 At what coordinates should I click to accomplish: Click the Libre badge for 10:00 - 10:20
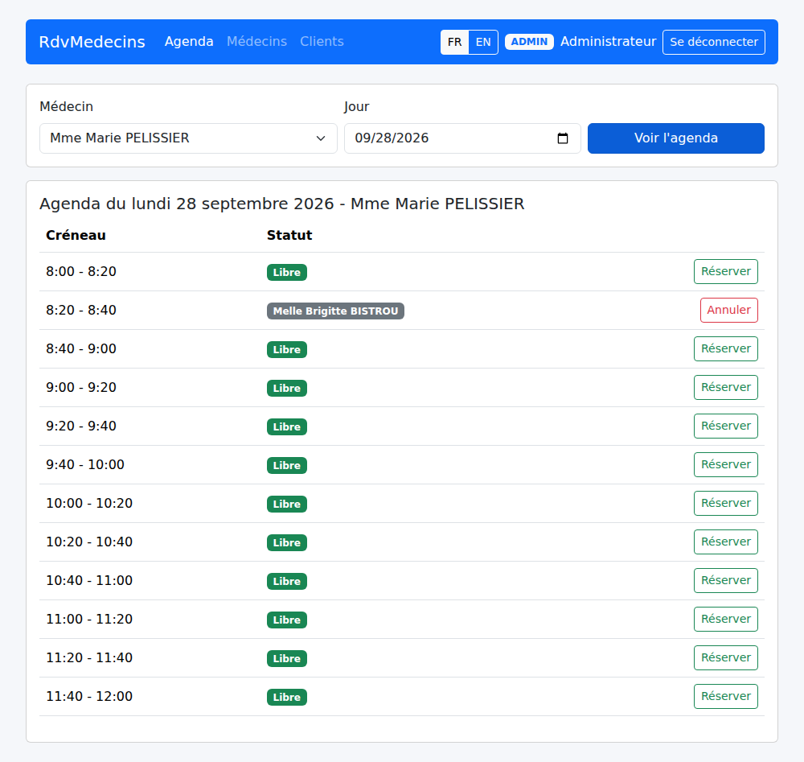pyautogui.click(x=287, y=504)
